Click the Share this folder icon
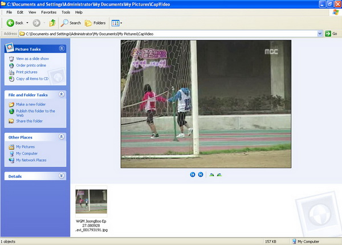This screenshot has width=342, height=245. click(x=11, y=121)
